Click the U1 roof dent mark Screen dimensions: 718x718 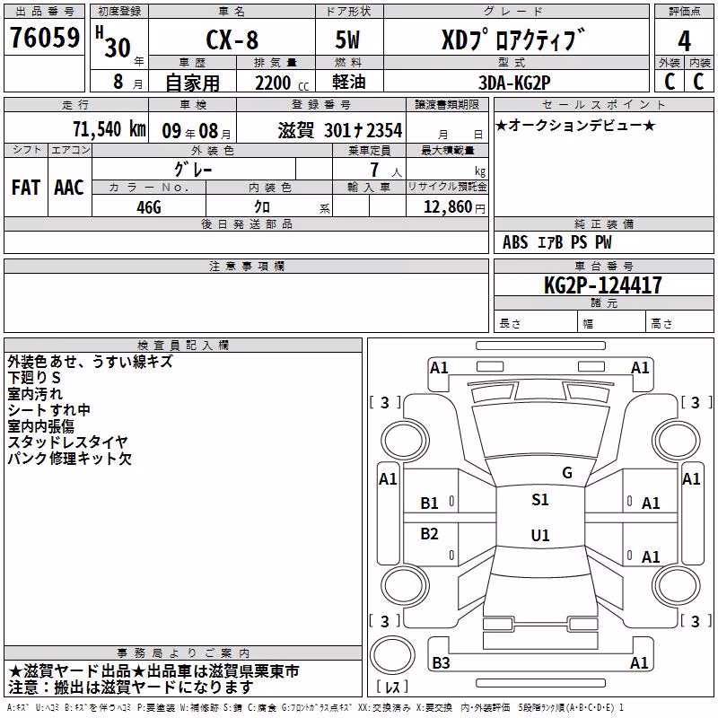[540, 535]
